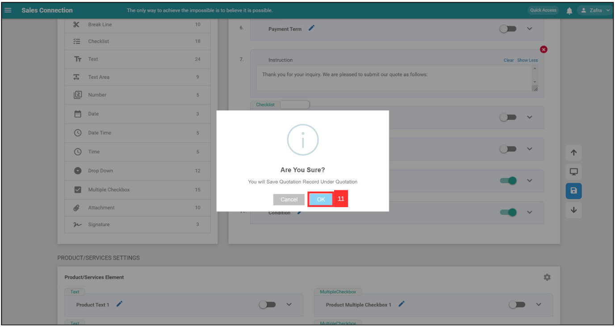Click the Number row label

[97, 95]
